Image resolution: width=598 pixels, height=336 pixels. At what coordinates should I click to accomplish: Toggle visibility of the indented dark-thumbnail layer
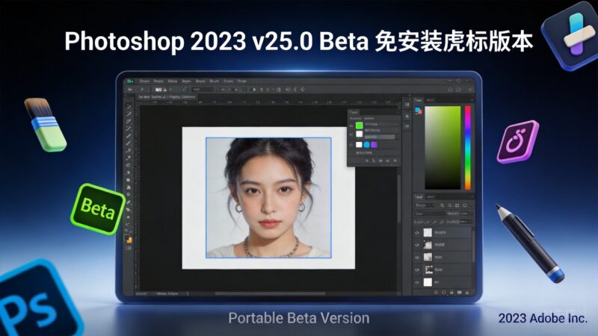[x=417, y=270]
